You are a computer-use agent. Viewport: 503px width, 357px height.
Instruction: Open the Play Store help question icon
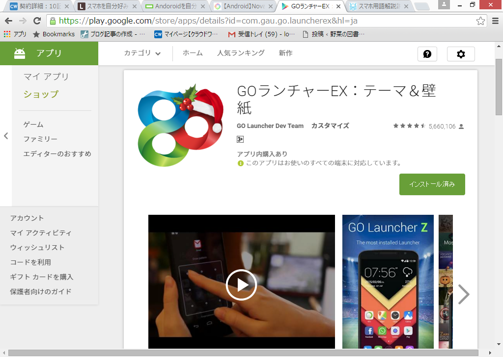[x=427, y=54]
